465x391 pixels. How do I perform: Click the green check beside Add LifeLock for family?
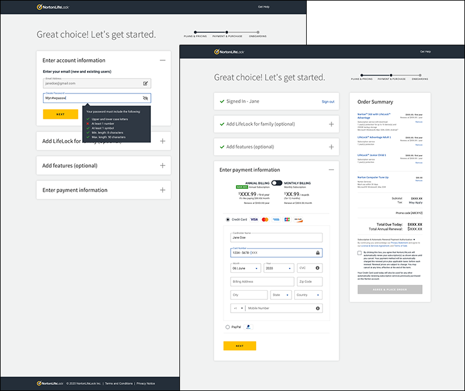222,124
